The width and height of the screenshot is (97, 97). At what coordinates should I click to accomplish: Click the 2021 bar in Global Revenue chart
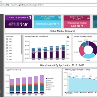[x=51, y=53]
